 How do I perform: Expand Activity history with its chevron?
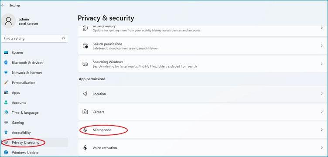[x=322, y=28]
